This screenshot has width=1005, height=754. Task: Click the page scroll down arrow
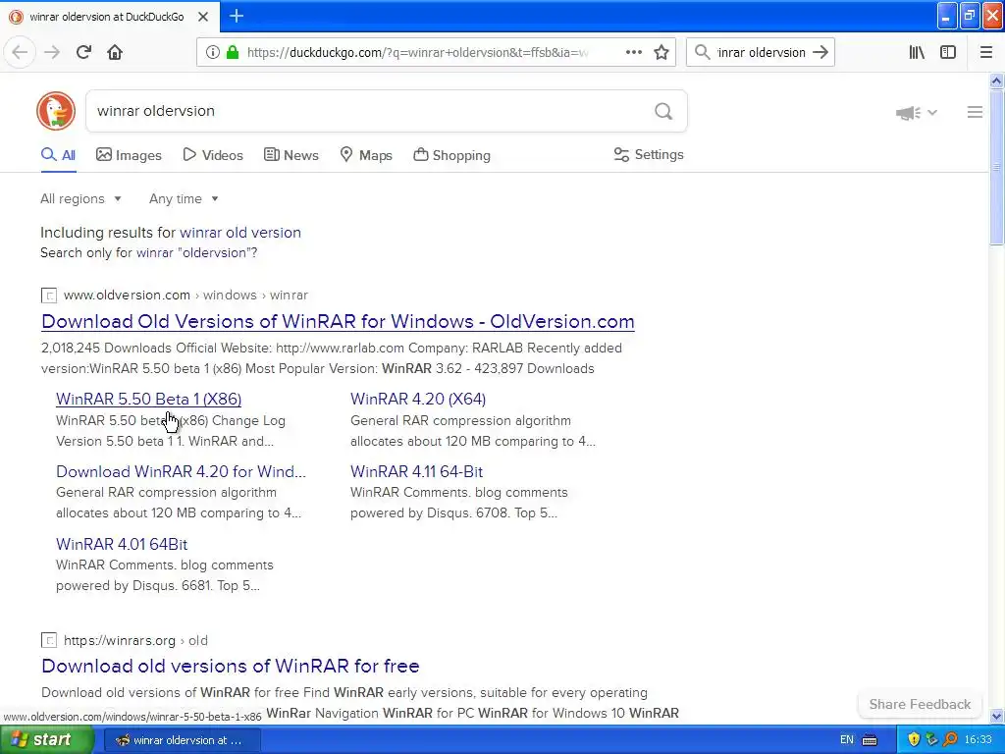click(x=997, y=716)
